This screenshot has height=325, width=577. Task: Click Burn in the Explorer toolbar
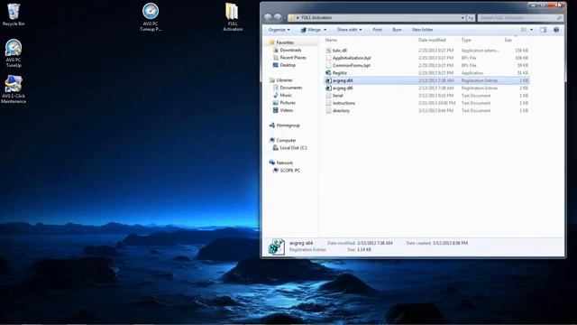(x=397, y=30)
